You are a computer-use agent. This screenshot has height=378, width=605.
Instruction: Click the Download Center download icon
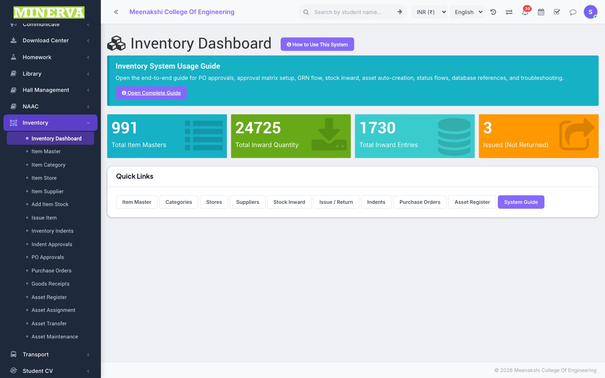(x=13, y=40)
